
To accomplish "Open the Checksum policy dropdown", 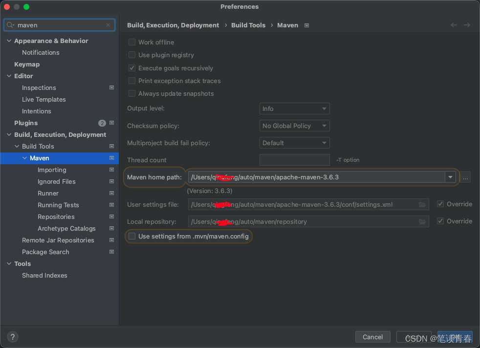I will [x=294, y=126].
